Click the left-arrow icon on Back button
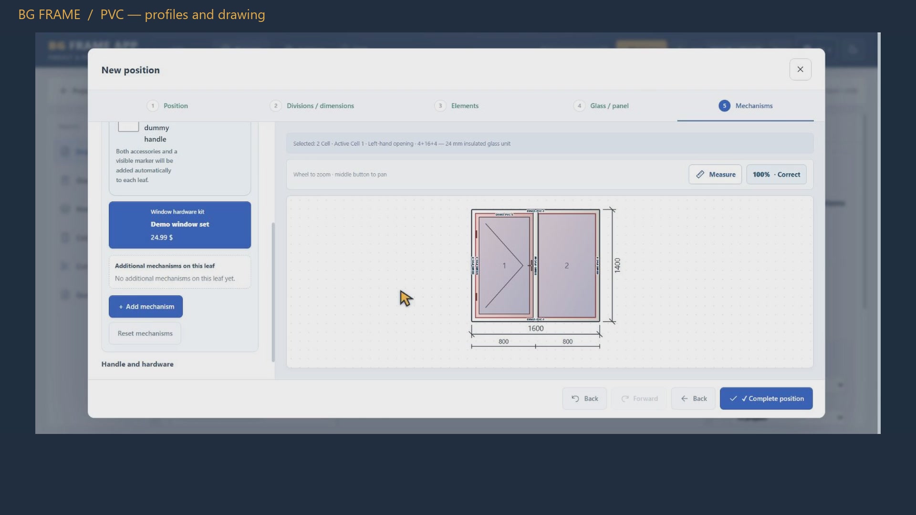Viewport: 916px width, 515px height. pyautogui.click(x=685, y=399)
